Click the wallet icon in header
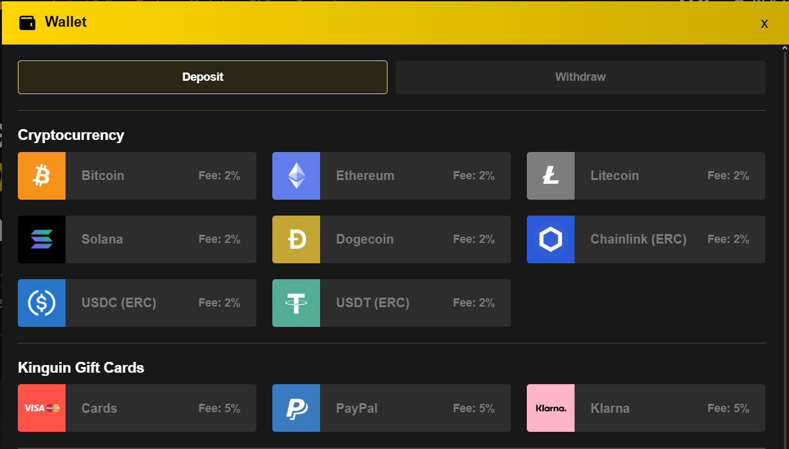This screenshot has height=449, width=789. pos(27,22)
